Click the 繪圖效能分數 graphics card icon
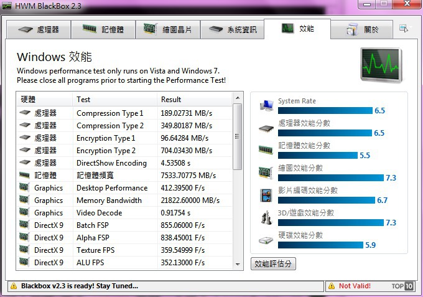The image size is (423, 297). 266,172
